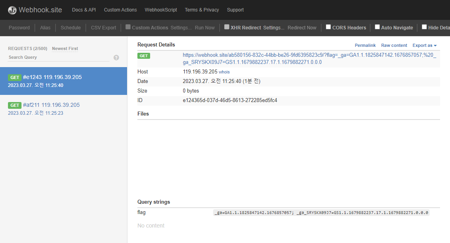Image resolution: width=450 pixels, height=243 pixels.
Task: Click the whois link next to host
Action: 224,72
